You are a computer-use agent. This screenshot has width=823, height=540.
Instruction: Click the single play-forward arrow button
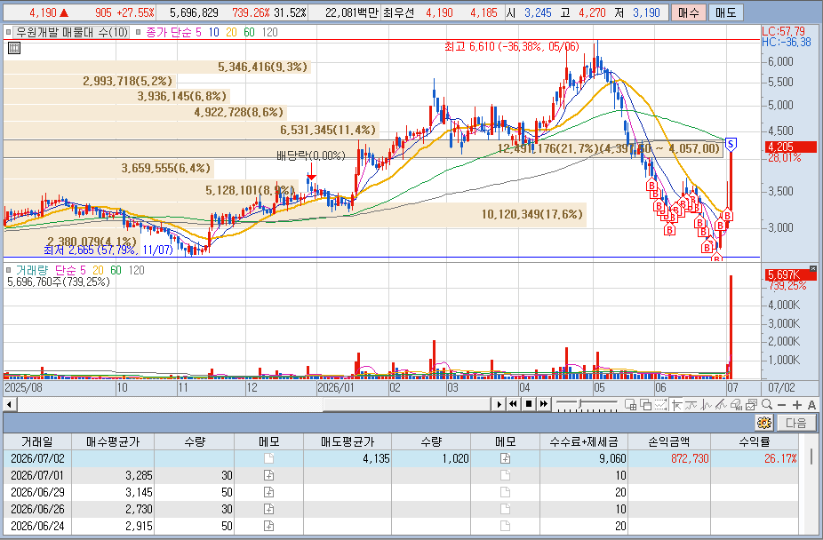499,404
